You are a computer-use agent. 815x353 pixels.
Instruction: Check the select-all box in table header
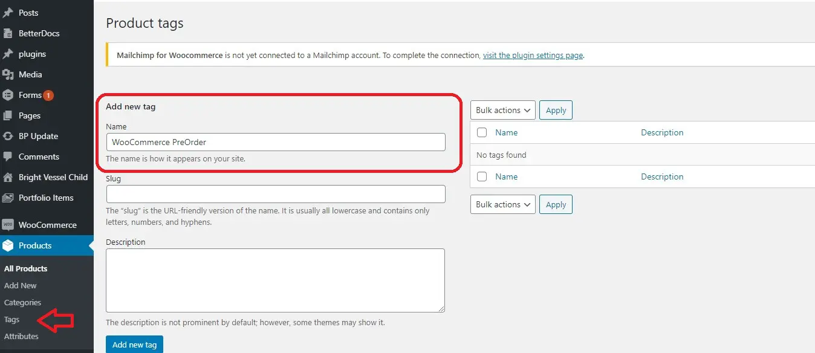482,132
